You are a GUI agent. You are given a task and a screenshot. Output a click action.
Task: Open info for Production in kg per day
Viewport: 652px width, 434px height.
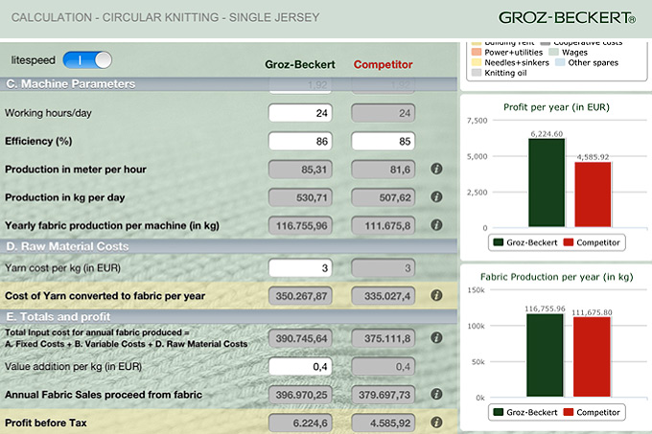[x=436, y=196]
